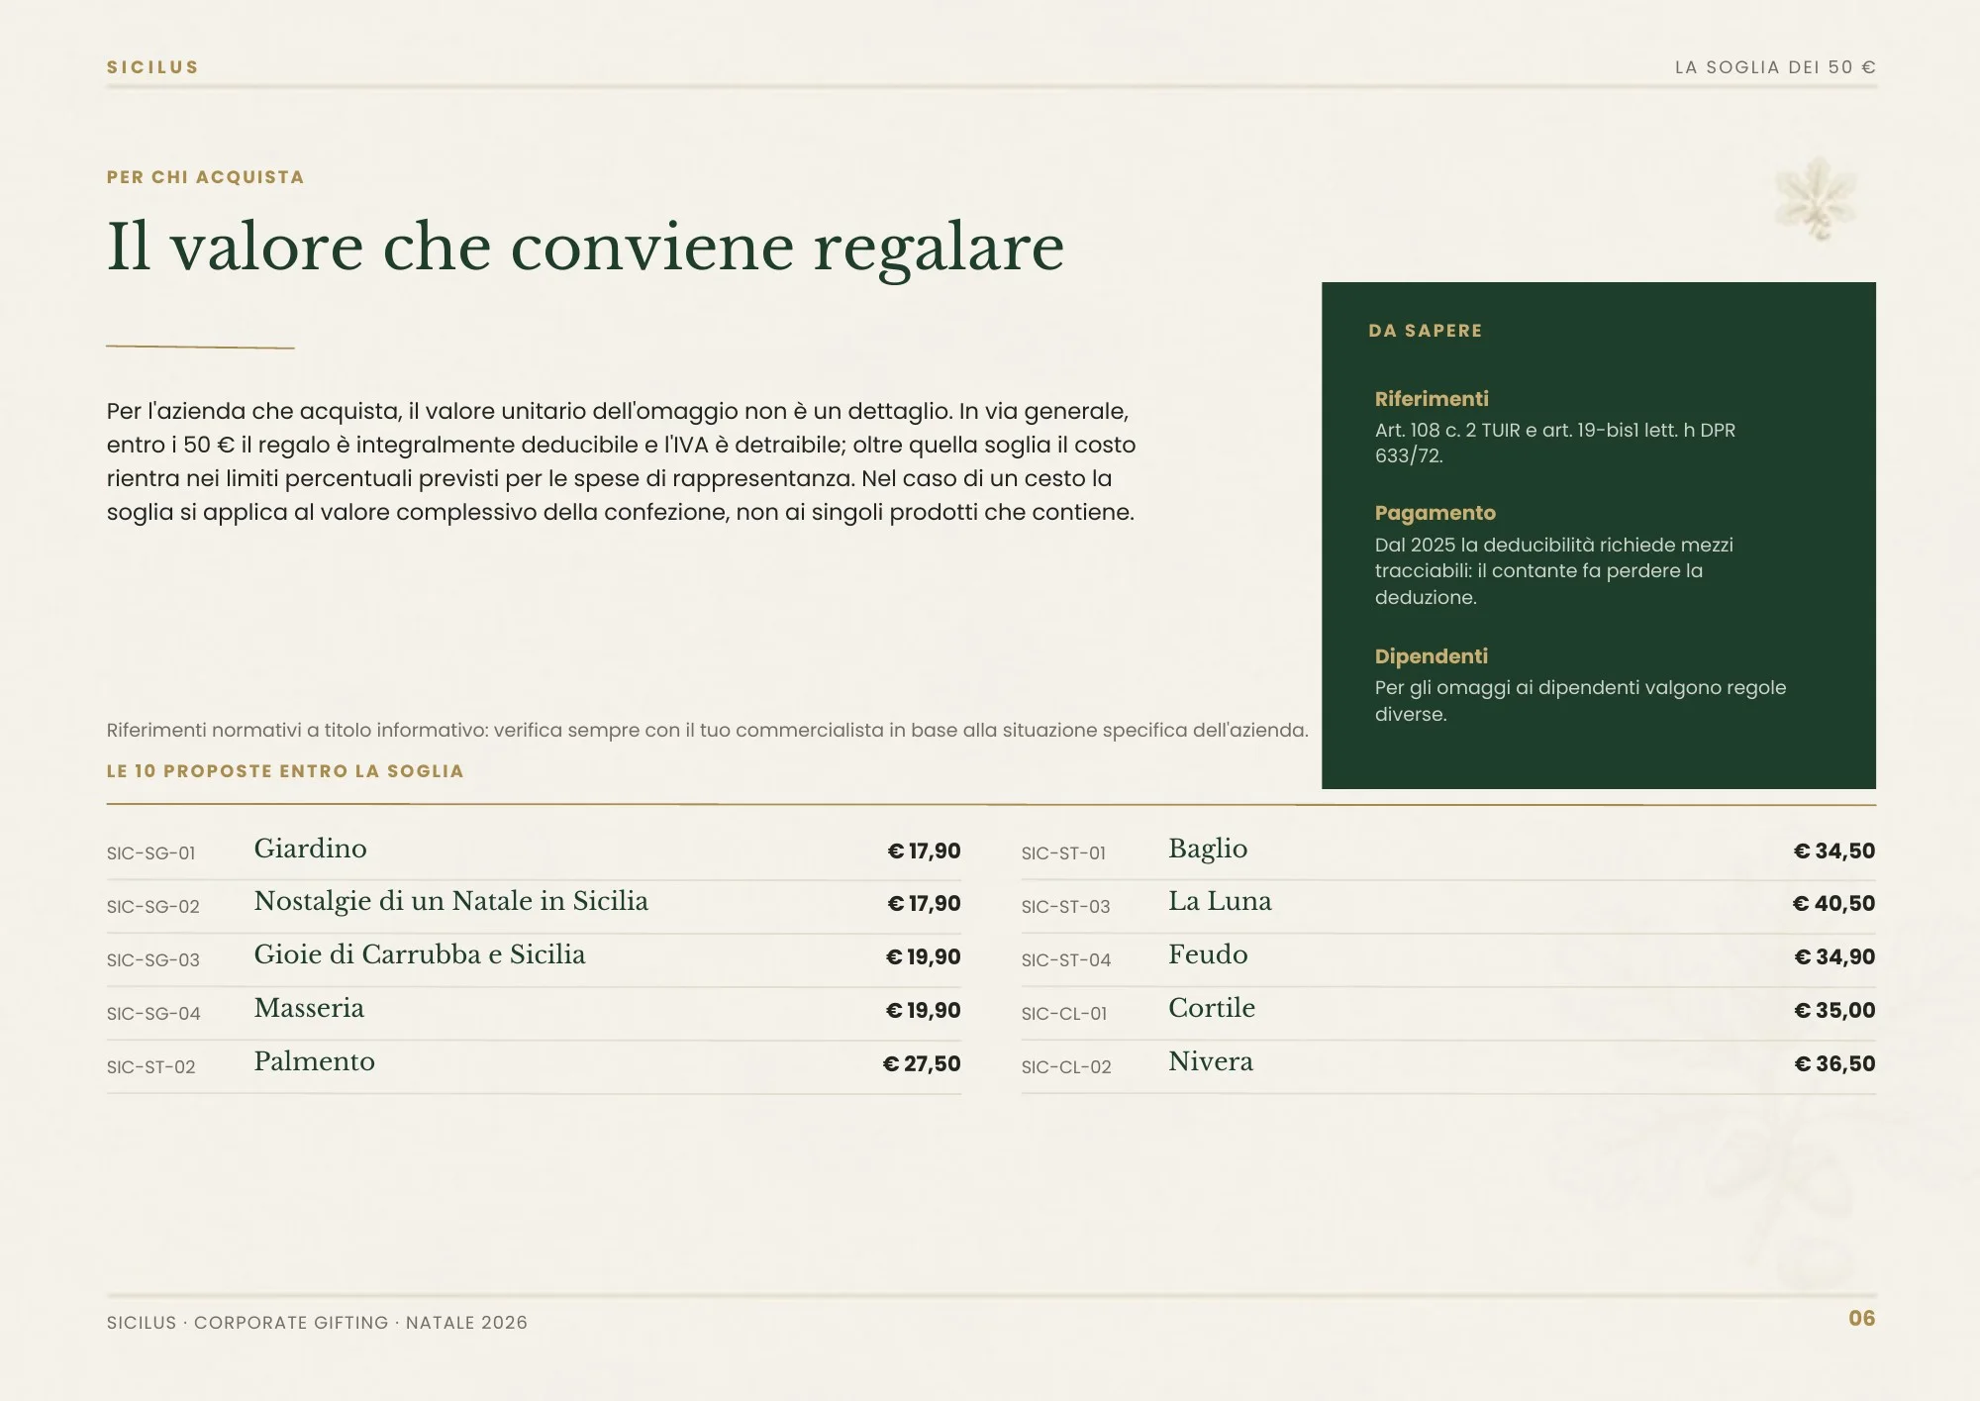1980x1401 pixels.
Task: Click Feudo's price € 34,90
Action: point(1835,957)
